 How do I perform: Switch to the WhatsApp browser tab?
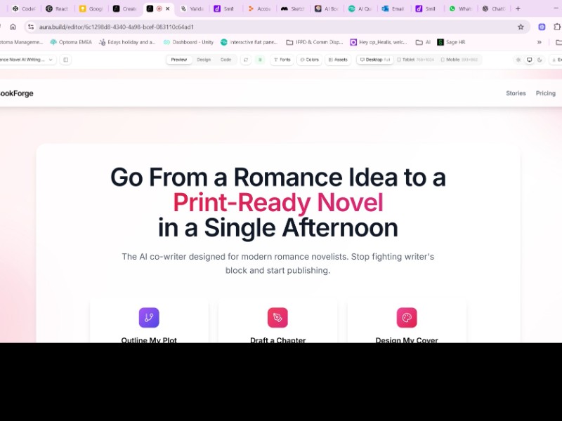point(460,8)
